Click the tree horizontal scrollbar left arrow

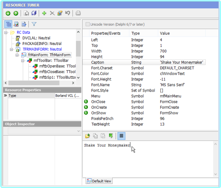6,83
